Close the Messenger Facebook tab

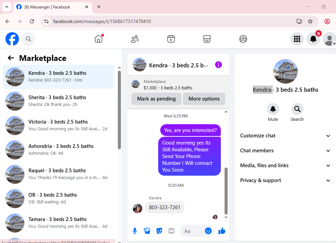tap(87, 7)
